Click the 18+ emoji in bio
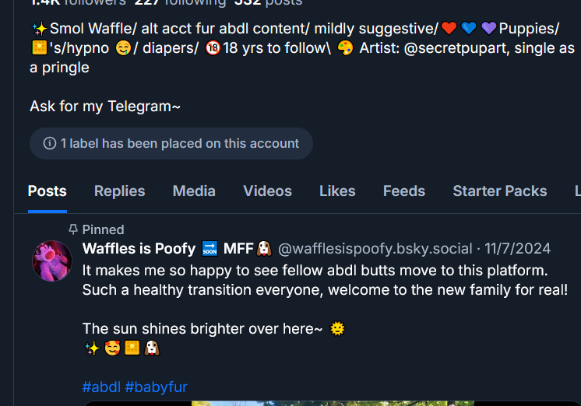Viewport: 581px width, 406px height. (x=213, y=48)
